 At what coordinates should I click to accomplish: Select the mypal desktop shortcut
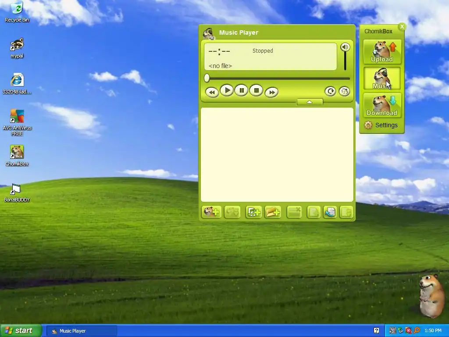pos(17,48)
